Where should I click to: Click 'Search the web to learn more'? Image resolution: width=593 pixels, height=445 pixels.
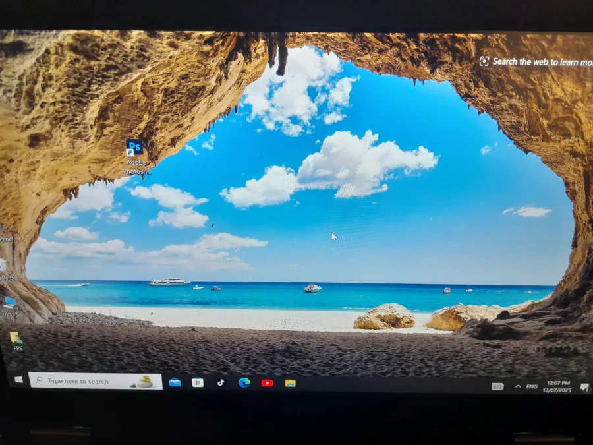536,62
